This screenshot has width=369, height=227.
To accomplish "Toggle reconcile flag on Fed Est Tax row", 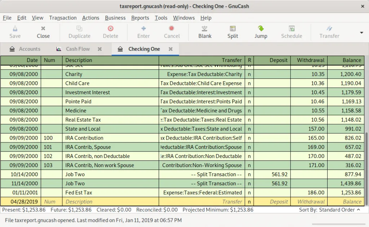I will pyautogui.click(x=249, y=192).
